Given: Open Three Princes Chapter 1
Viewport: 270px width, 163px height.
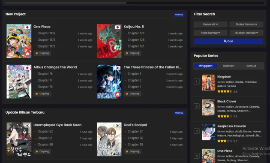Looking at the screenshot, I should click(x=134, y=87).
